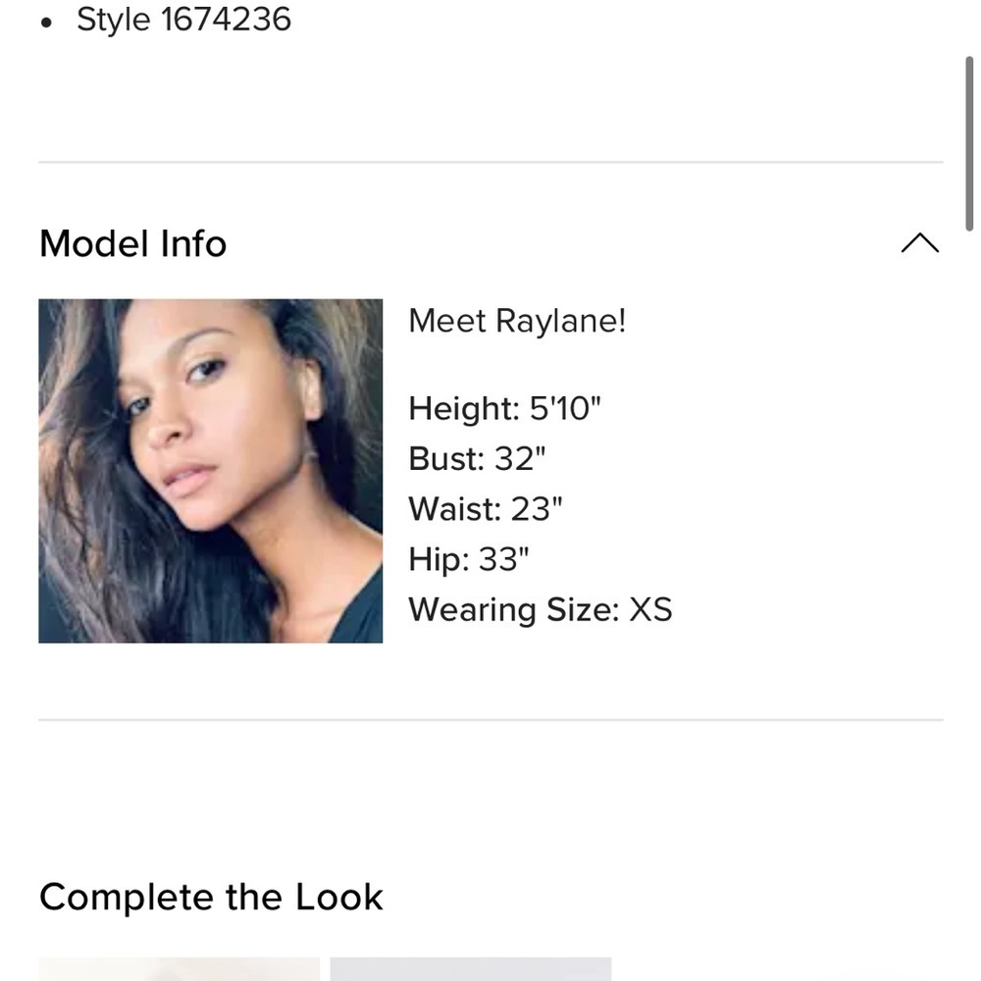Click the Wearing Size: XS line
The image size is (981, 981).
tap(541, 609)
